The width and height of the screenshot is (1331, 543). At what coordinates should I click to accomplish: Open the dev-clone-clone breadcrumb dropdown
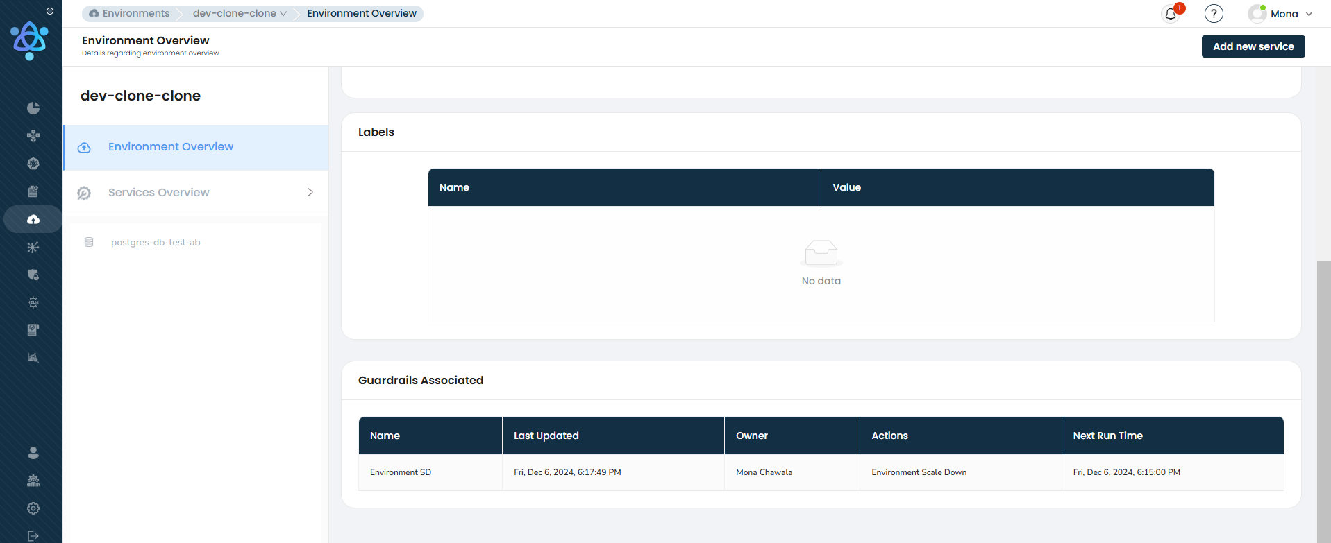point(240,13)
